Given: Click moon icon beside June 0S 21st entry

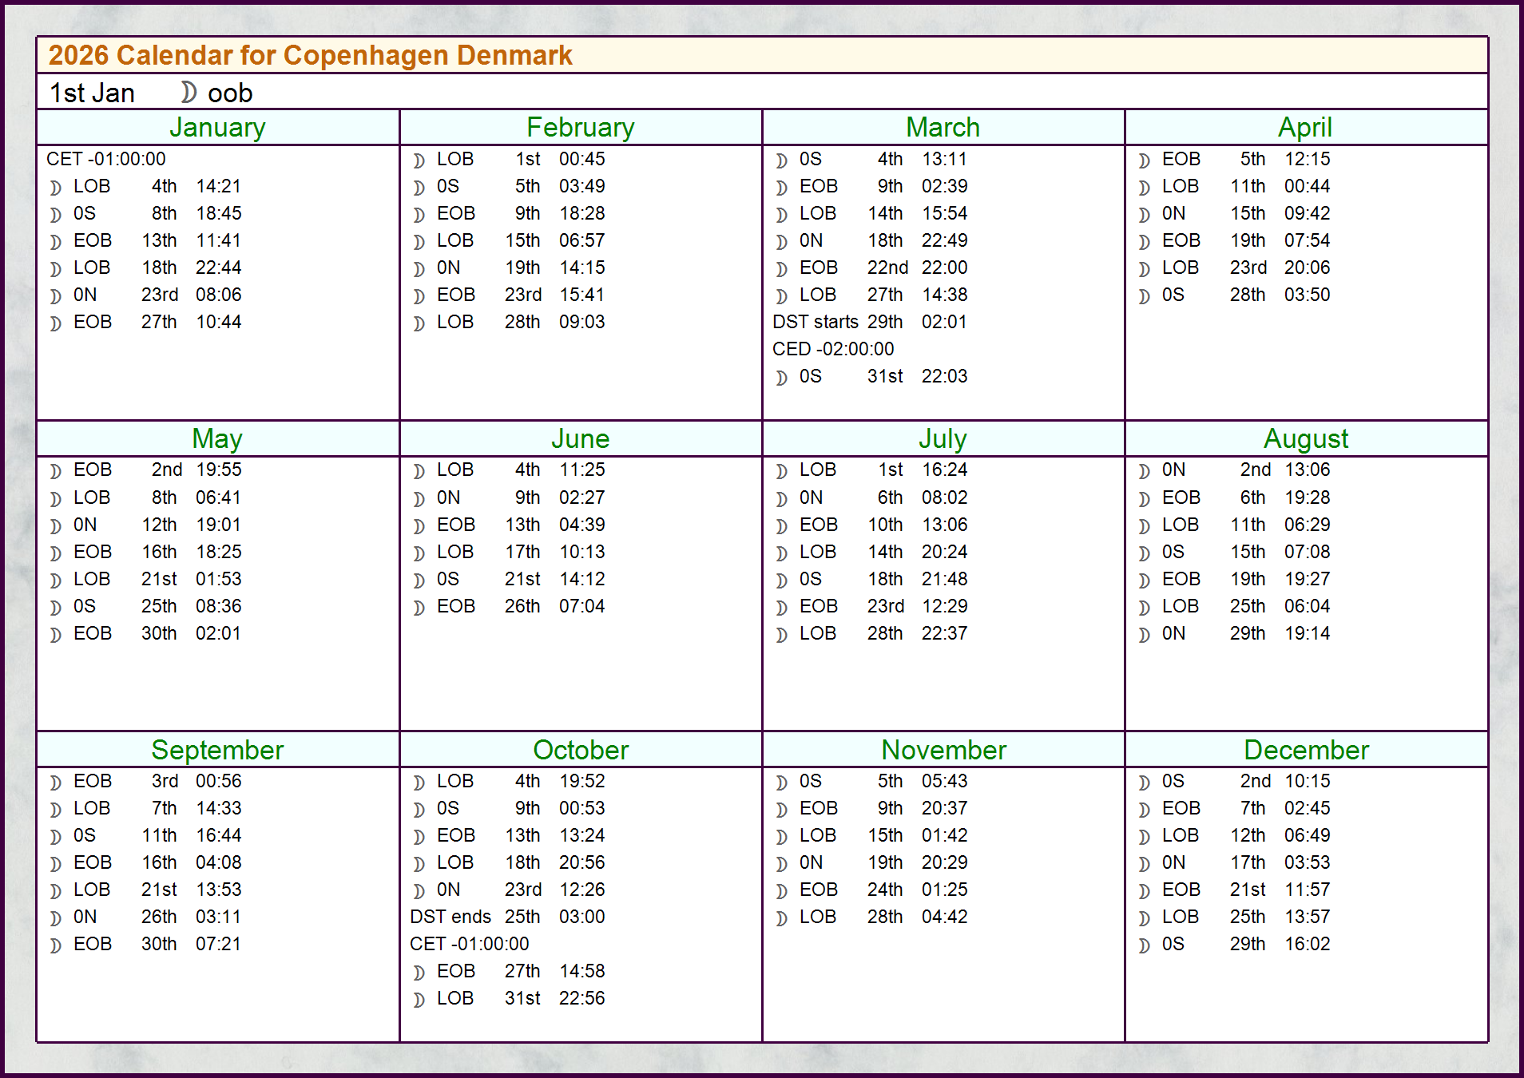Looking at the screenshot, I should click(419, 581).
